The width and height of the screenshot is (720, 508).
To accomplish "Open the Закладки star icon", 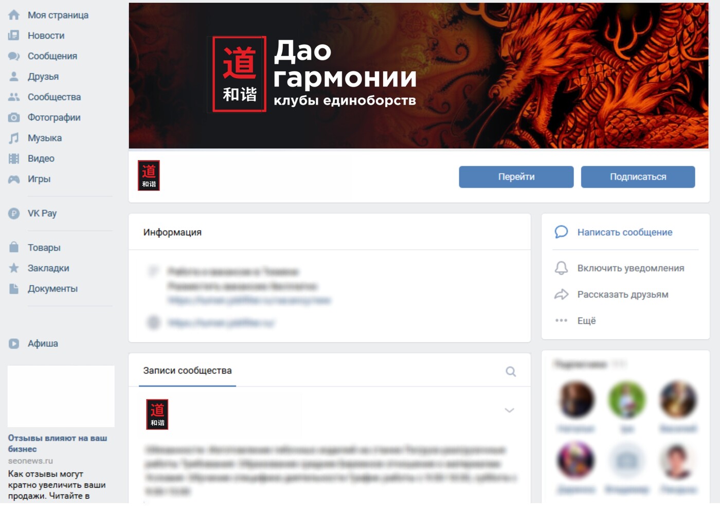I will coord(14,268).
